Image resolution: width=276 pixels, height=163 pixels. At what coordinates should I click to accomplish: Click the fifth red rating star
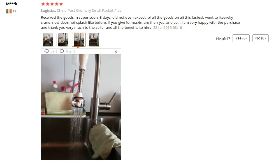(61, 4)
